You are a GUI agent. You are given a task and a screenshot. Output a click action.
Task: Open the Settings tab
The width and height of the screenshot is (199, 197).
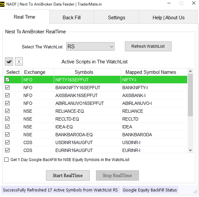coord(116,18)
